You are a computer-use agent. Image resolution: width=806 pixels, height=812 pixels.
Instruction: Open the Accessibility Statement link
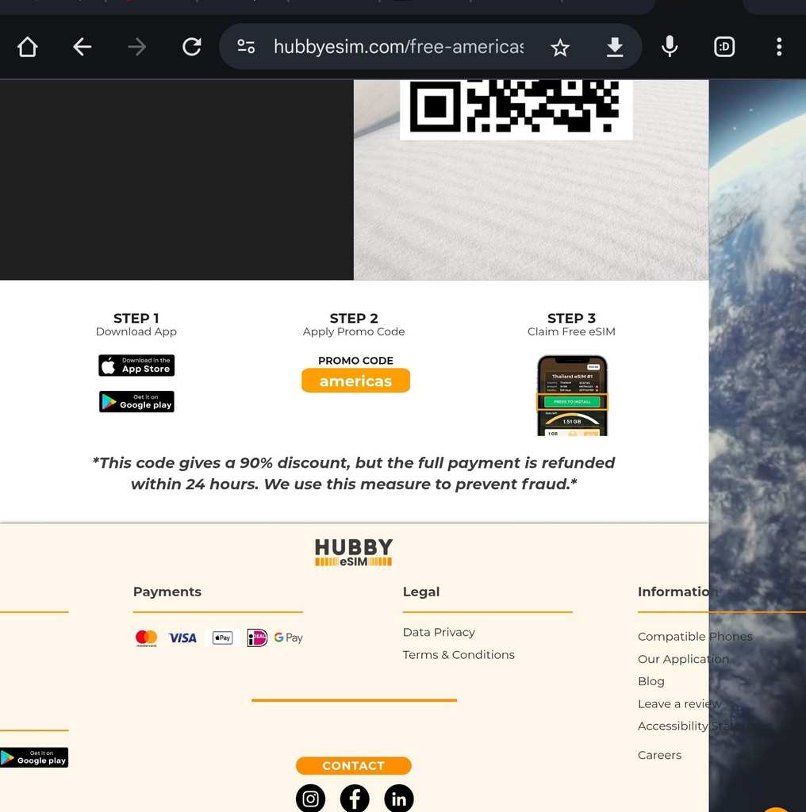pyautogui.click(x=694, y=726)
